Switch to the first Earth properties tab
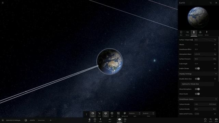The image size is (219, 123). pyautogui.click(x=181, y=33)
